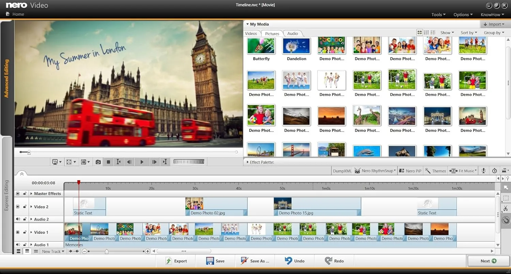Enable the magnet snapping tool
Image resolution: width=511 pixels, height=274 pixels.
coord(506,220)
